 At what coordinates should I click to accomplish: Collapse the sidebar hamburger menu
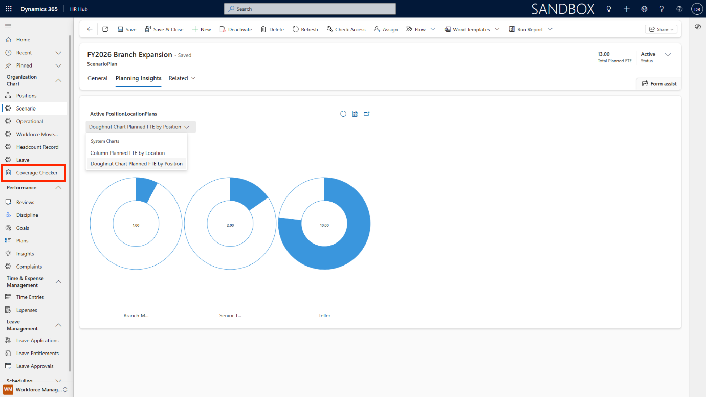(8, 25)
